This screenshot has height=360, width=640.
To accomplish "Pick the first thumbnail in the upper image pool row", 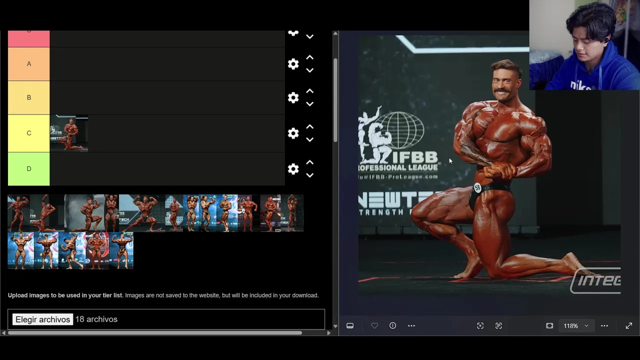I will point(19,213).
